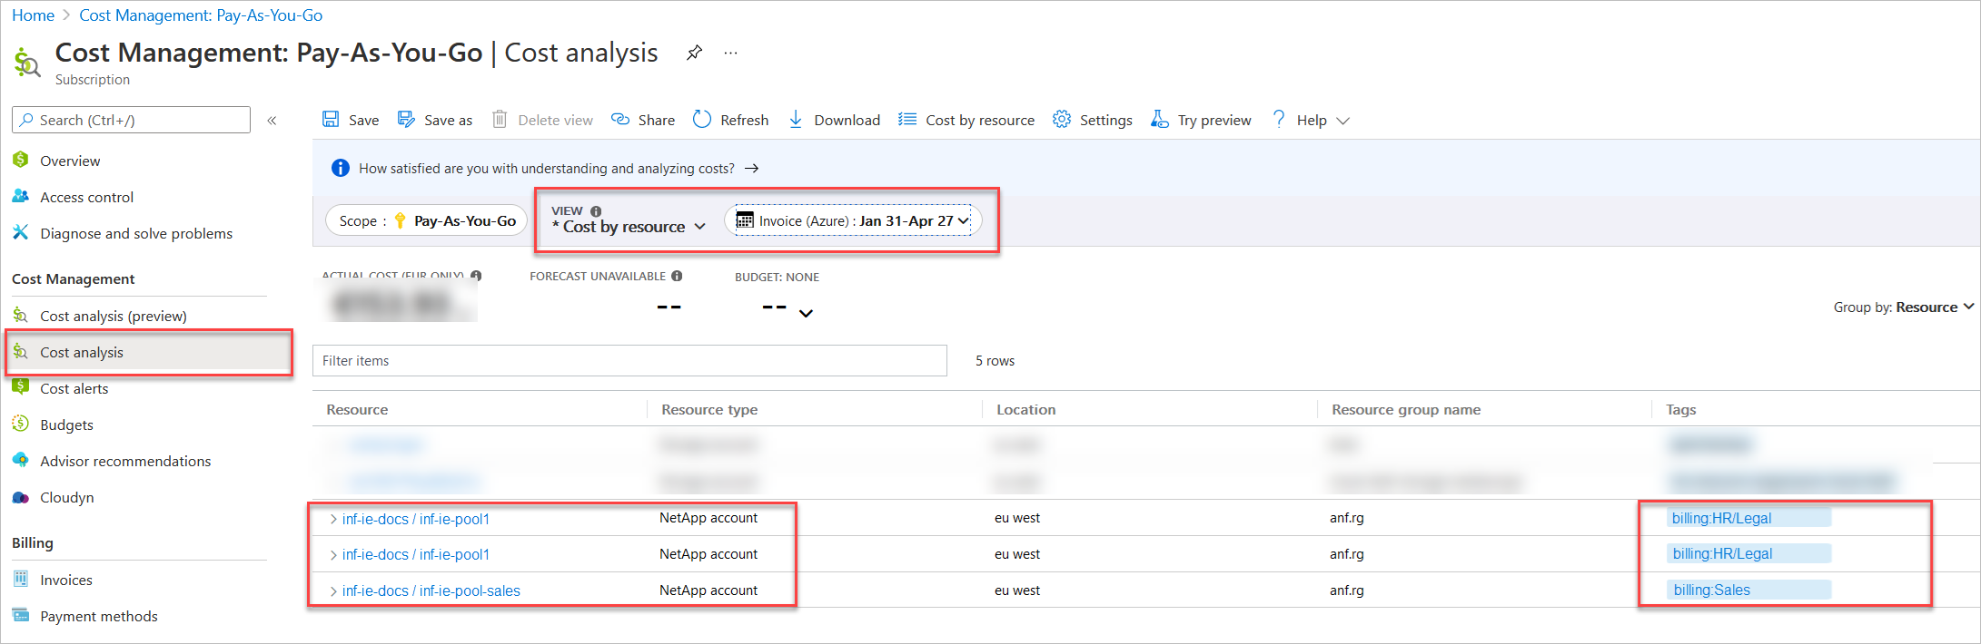Click the Advisor recommendations icon
1981x644 pixels.
pyautogui.click(x=21, y=461)
